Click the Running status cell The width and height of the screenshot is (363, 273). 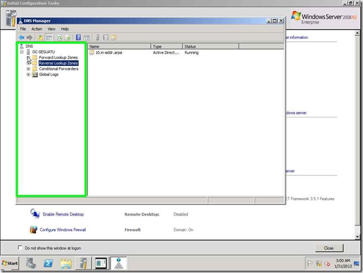coord(192,52)
